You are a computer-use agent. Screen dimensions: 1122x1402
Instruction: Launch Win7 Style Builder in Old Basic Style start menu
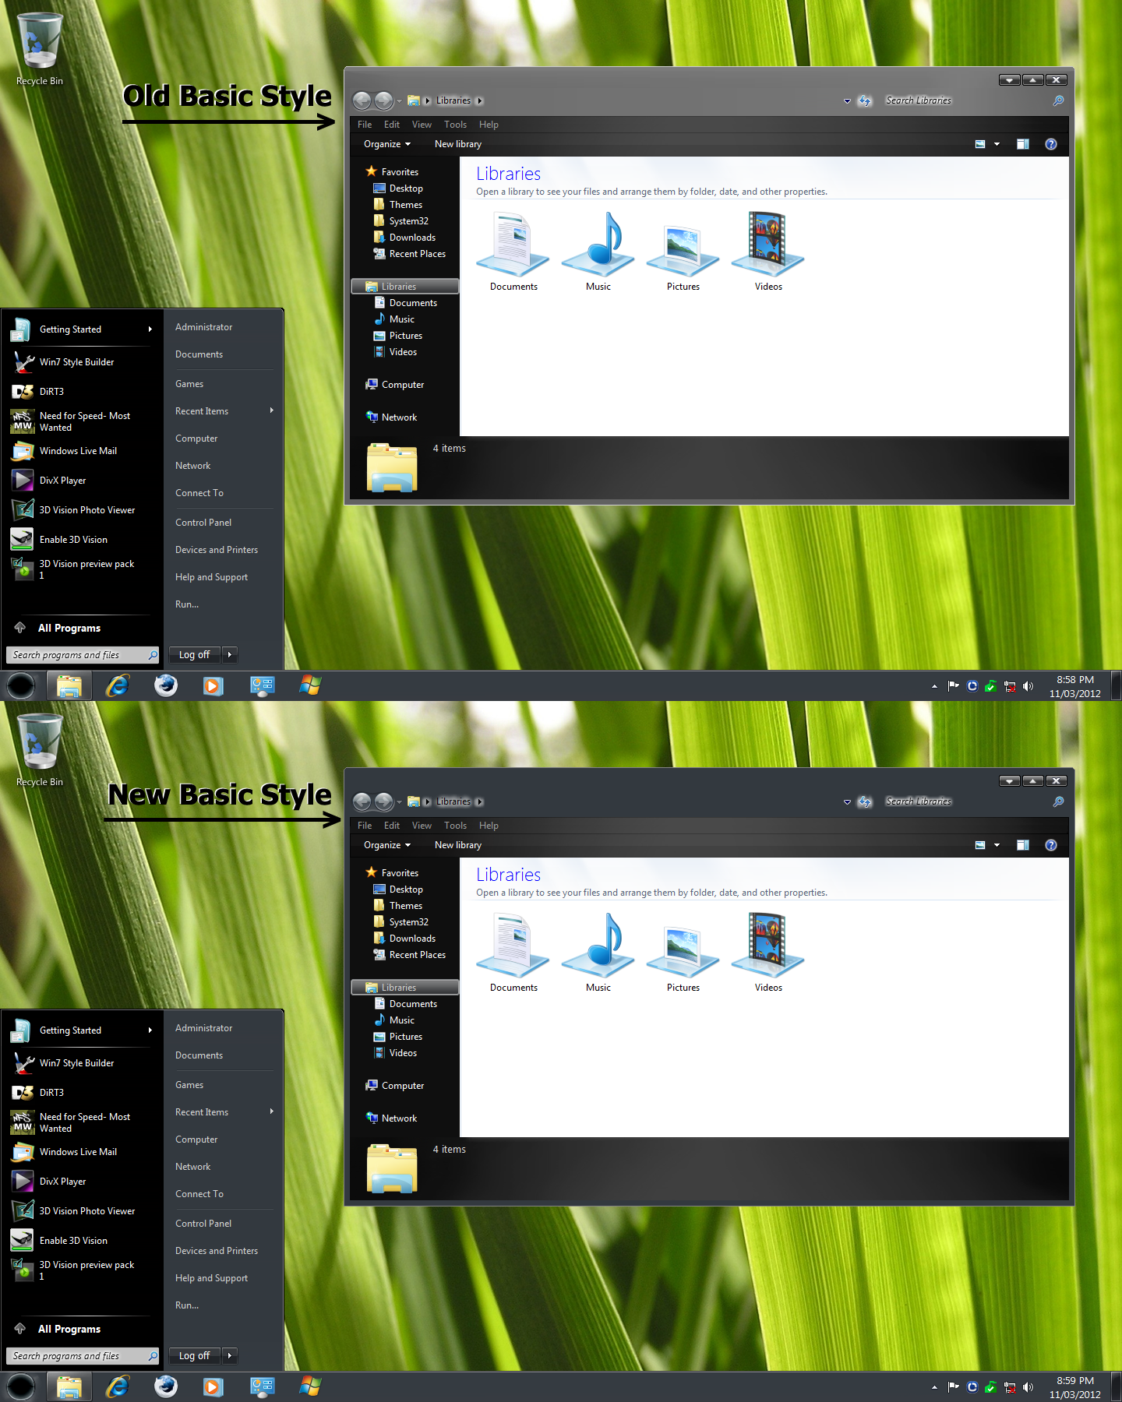pos(77,362)
